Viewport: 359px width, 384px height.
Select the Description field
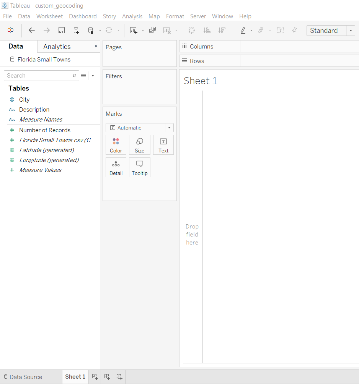coord(34,110)
